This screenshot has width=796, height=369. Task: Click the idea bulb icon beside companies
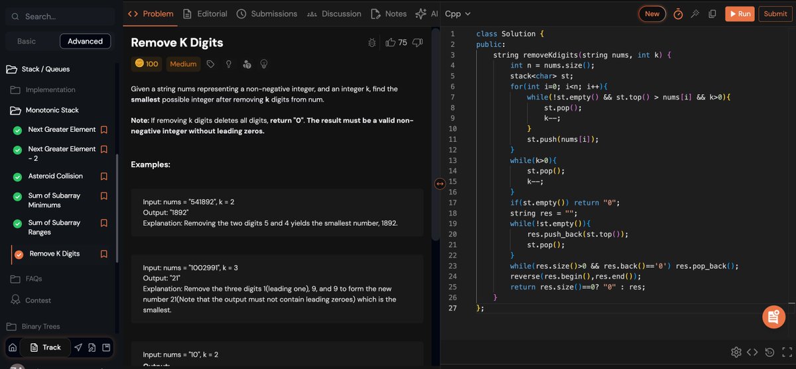pyautogui.click(x=264, y=64)
